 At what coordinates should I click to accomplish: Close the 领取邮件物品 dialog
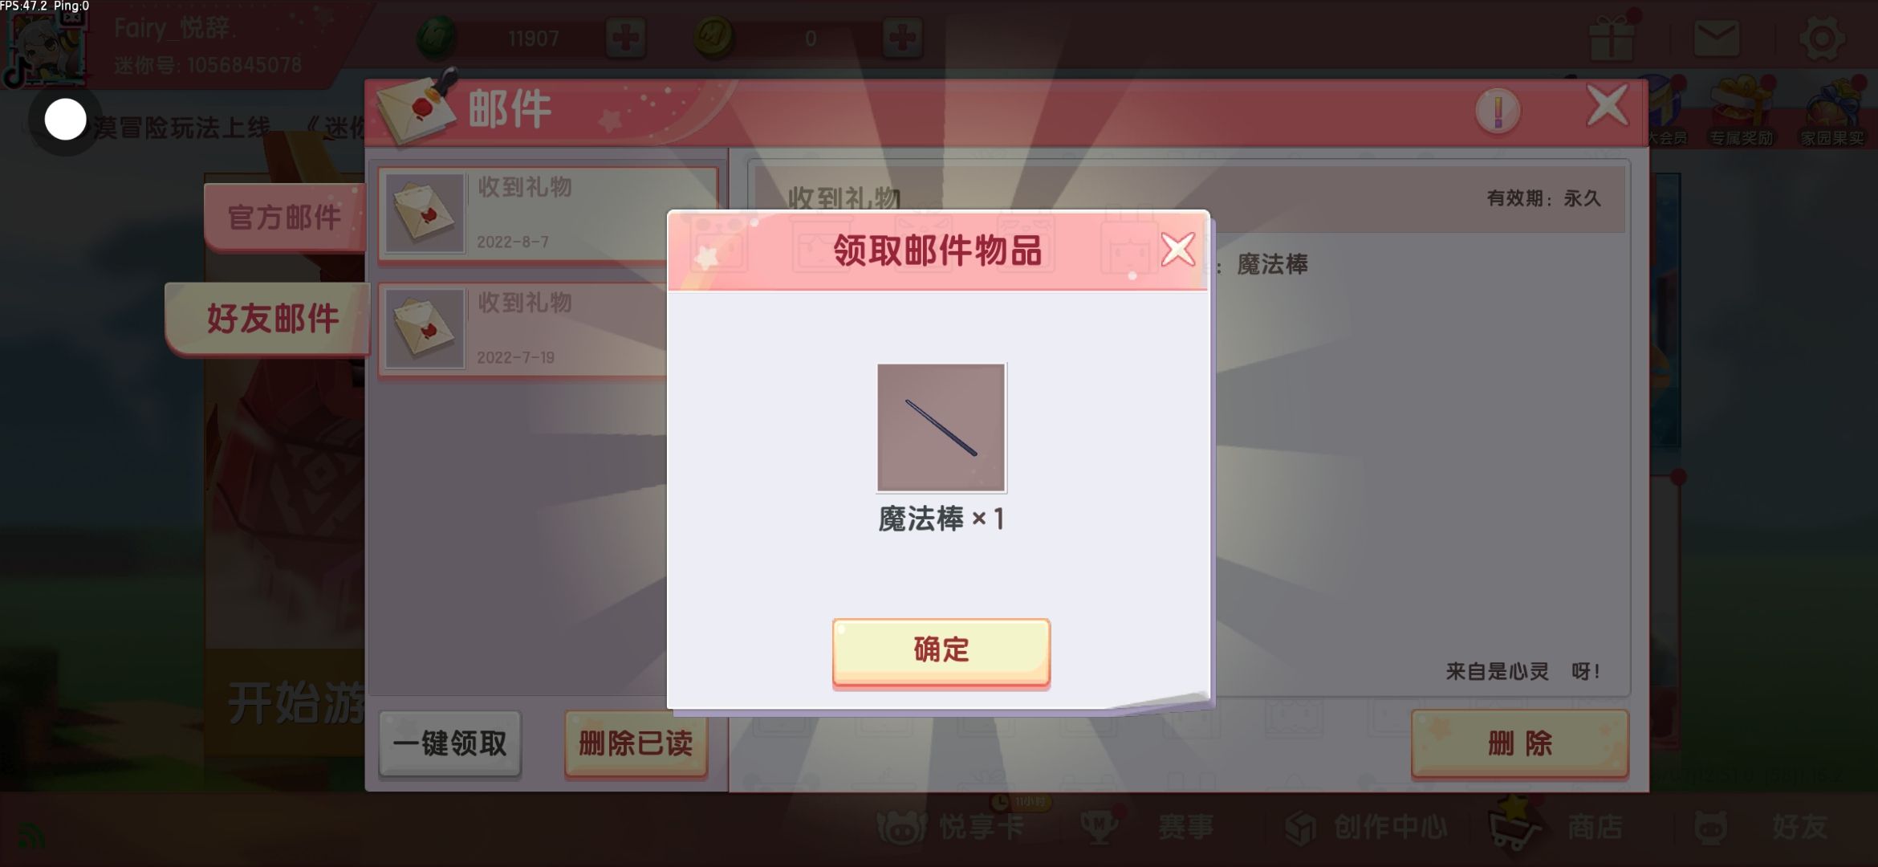tap(1177, 250)
